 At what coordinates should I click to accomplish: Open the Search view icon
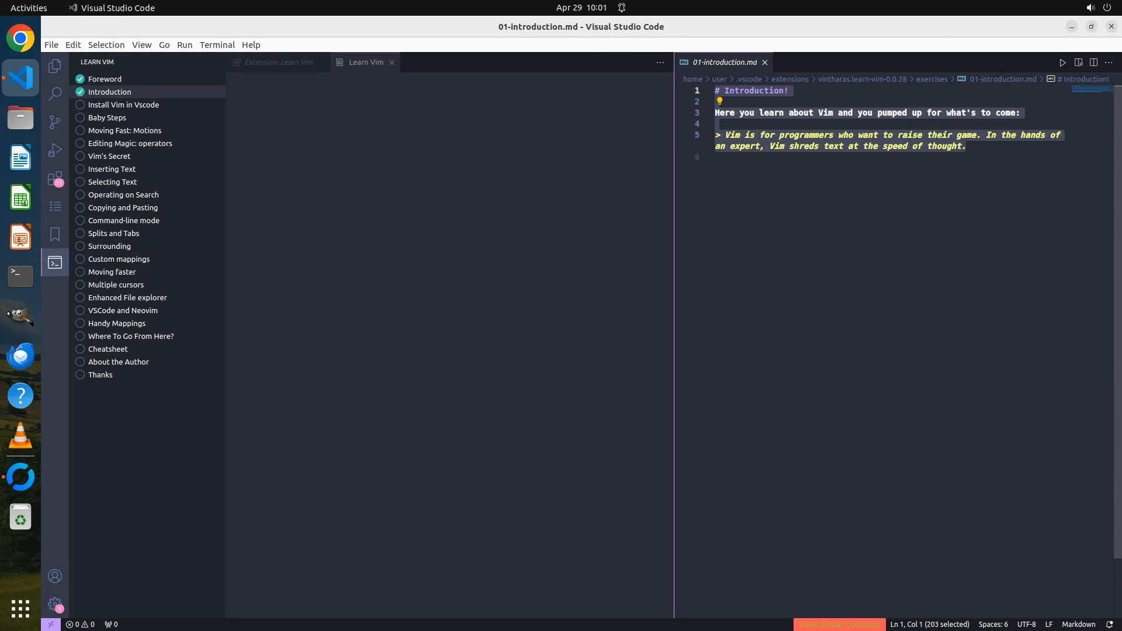(x=55, y=94)
